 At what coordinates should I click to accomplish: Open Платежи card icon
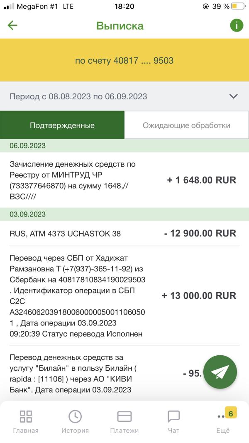[x=124, y=422]
